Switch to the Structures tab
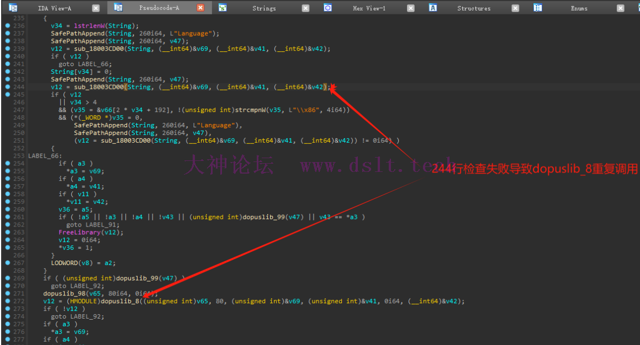The image size is (640, 345). coord(474,8)
